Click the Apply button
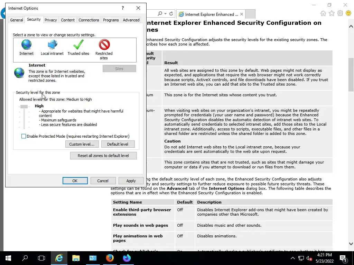The image size is (354, 265). 131,181
